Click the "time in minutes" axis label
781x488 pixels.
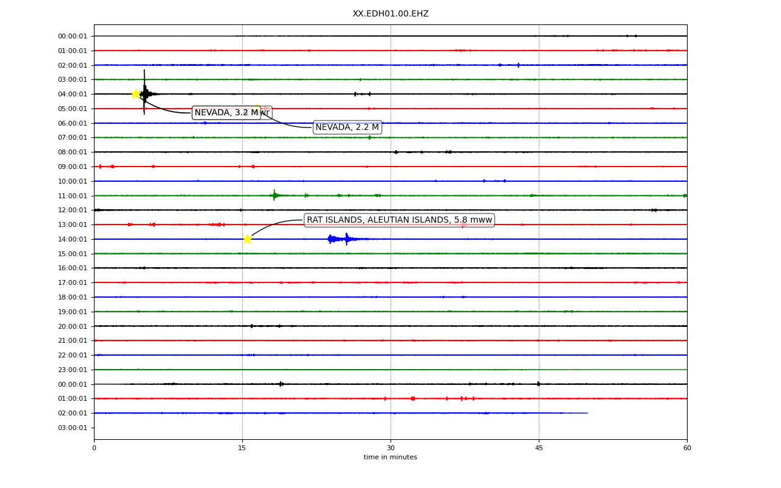(390, 457)
